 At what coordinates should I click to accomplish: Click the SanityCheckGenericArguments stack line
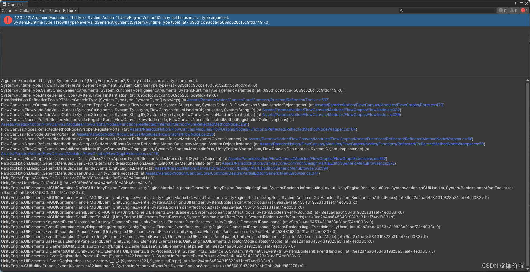pyautogui.click(x=172, y=90)
